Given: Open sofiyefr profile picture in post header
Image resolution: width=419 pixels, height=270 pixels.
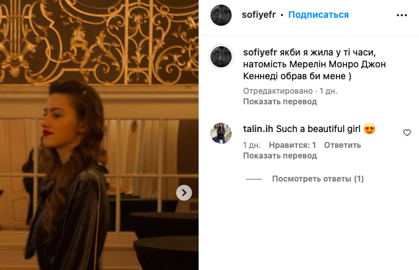Looking at the screenshot, I should (220, 15).
